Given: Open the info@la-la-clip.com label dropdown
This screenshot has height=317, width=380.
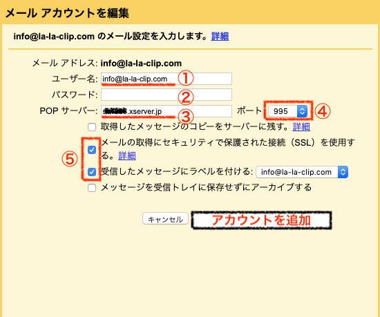Looking at the screenshot, I should pyautogui.click(x=302, y=172).
